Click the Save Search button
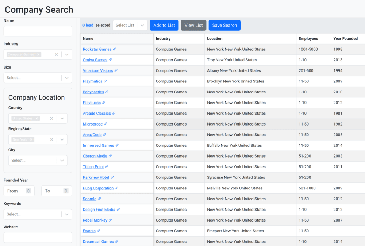The width and height of the screenshot is (365, 246). [x=224, y=25]
